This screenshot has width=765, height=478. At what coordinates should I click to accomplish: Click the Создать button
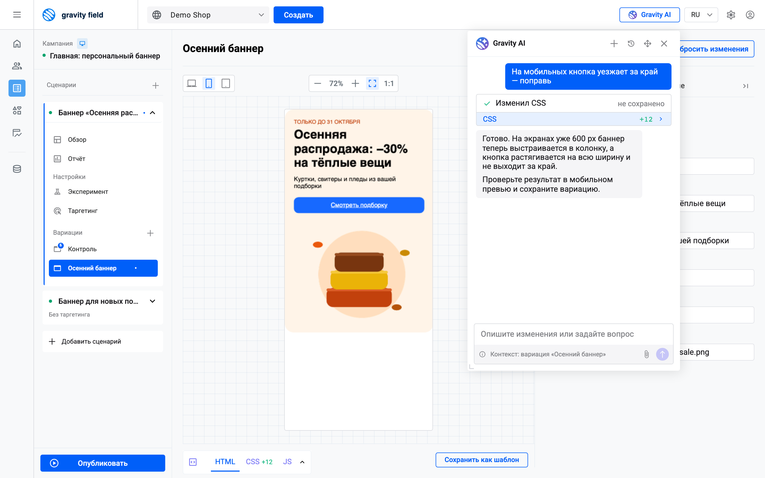298,15
